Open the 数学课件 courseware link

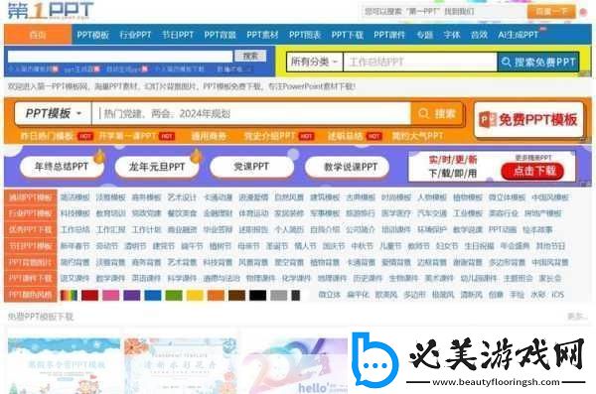tap(110, 278)
